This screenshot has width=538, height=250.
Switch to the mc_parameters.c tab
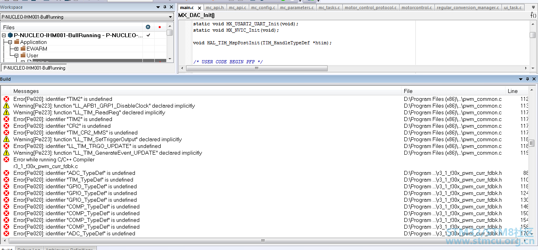tap(296, 8)
